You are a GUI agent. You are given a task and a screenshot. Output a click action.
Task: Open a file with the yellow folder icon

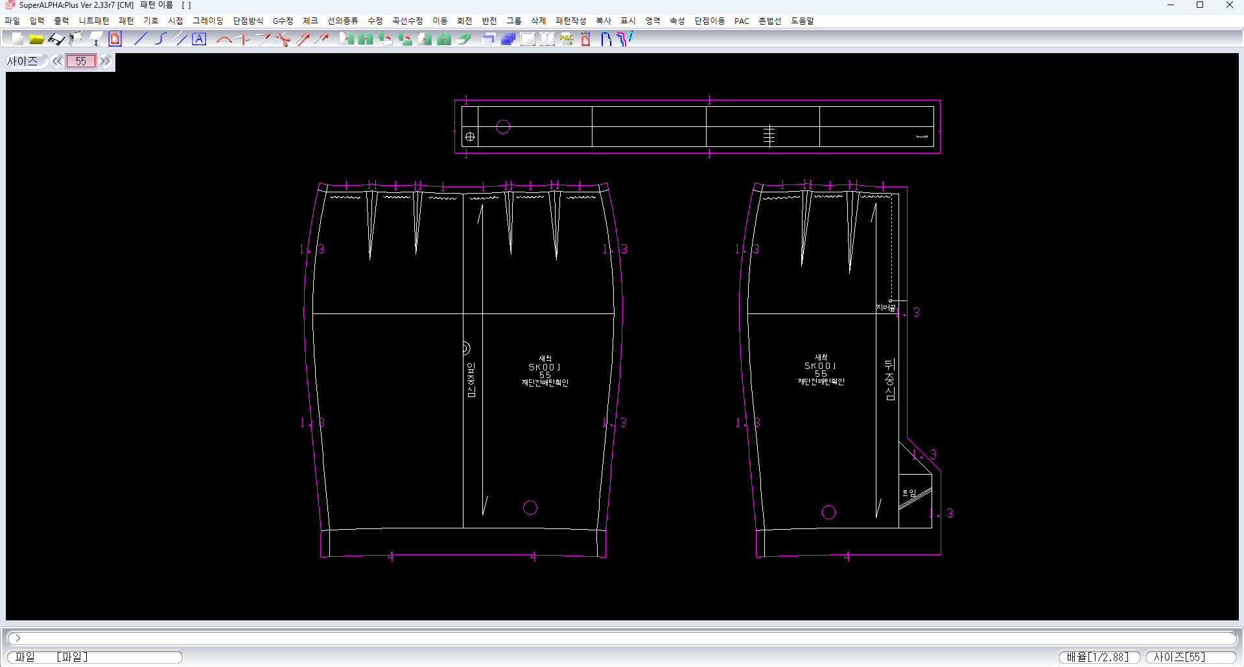[37, 40]
